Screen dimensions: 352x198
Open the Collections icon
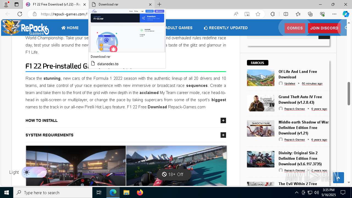coord(310,14)
